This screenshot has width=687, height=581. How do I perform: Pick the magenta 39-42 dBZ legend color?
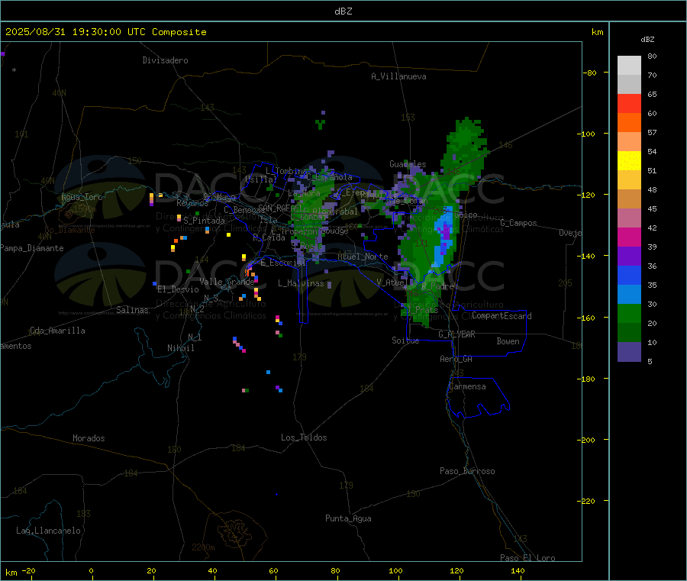(x=629, y=237)
